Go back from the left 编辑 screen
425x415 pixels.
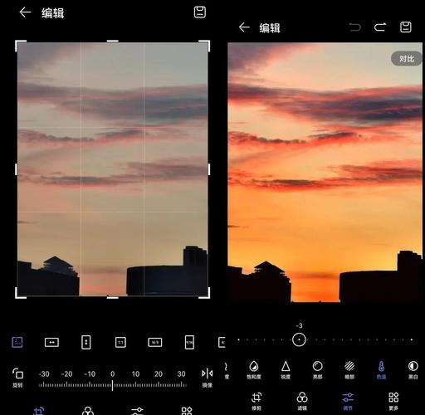(25, 12)
